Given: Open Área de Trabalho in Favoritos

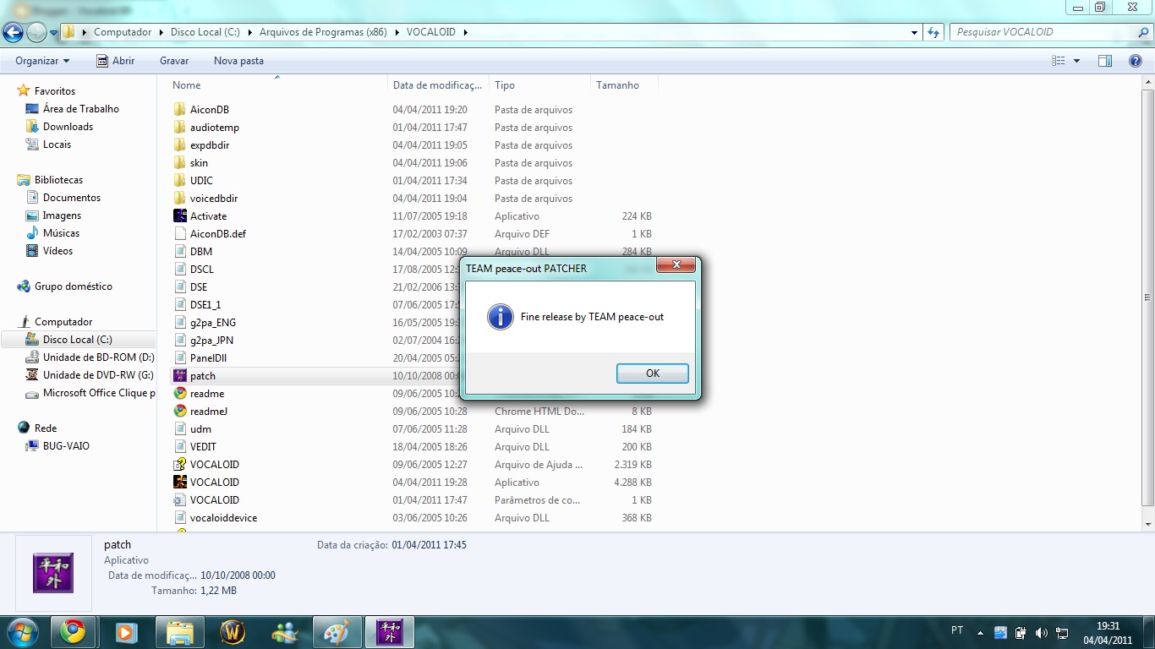Looking at the screenshot, I should coord(80,109).
